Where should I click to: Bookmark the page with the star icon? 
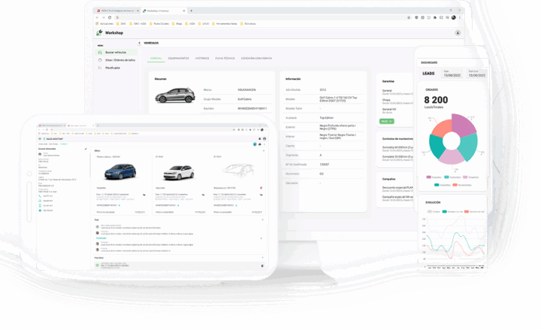pyautogui.click(x=409, y=17)
